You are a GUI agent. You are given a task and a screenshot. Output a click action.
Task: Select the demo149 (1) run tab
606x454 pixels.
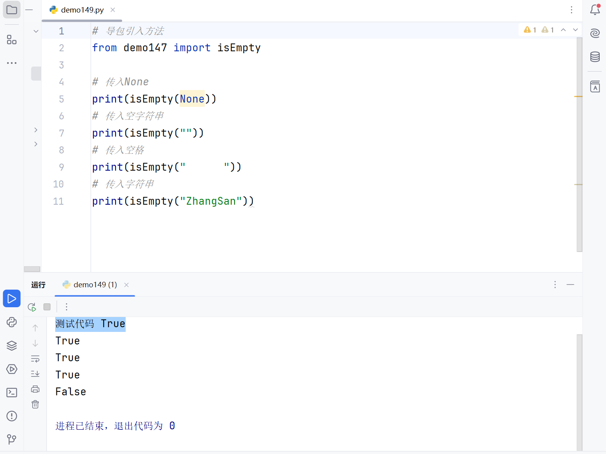pyautogui.click(x=95, y=285)
